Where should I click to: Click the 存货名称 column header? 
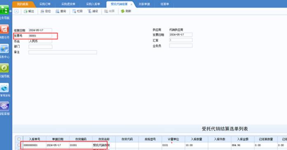tap(104, 139)
